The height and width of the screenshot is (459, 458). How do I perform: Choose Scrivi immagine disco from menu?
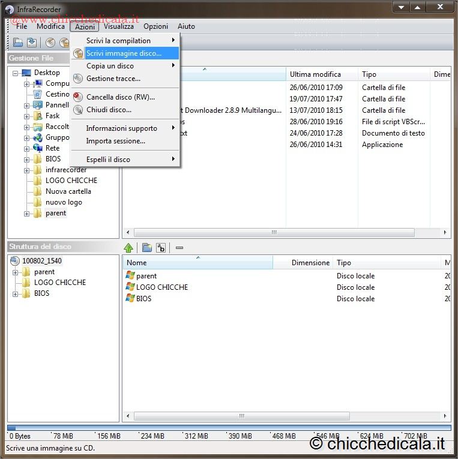(x=124, y=53)
